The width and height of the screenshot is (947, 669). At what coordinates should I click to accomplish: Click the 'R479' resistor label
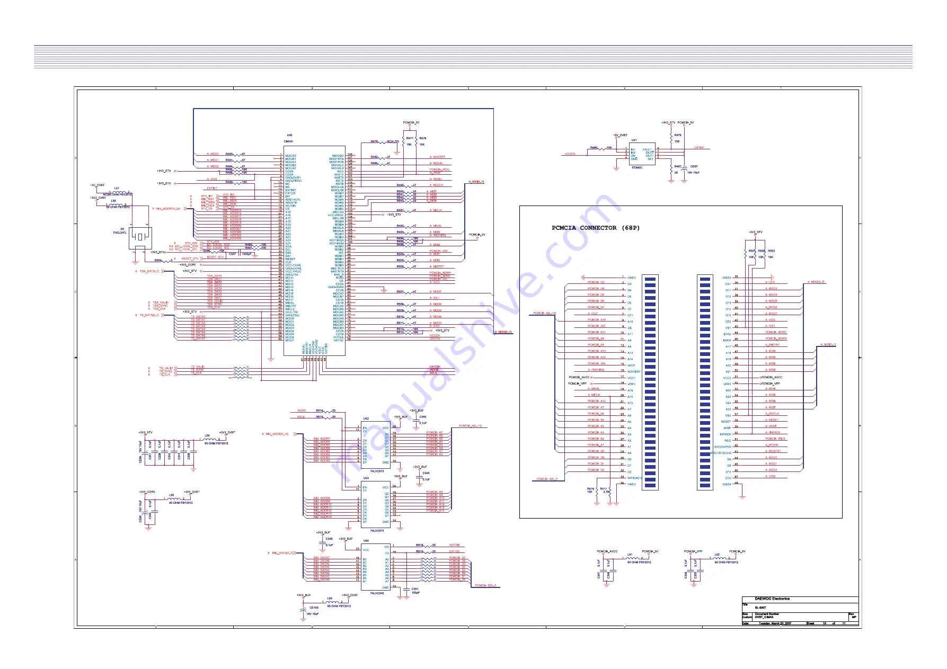678,135
